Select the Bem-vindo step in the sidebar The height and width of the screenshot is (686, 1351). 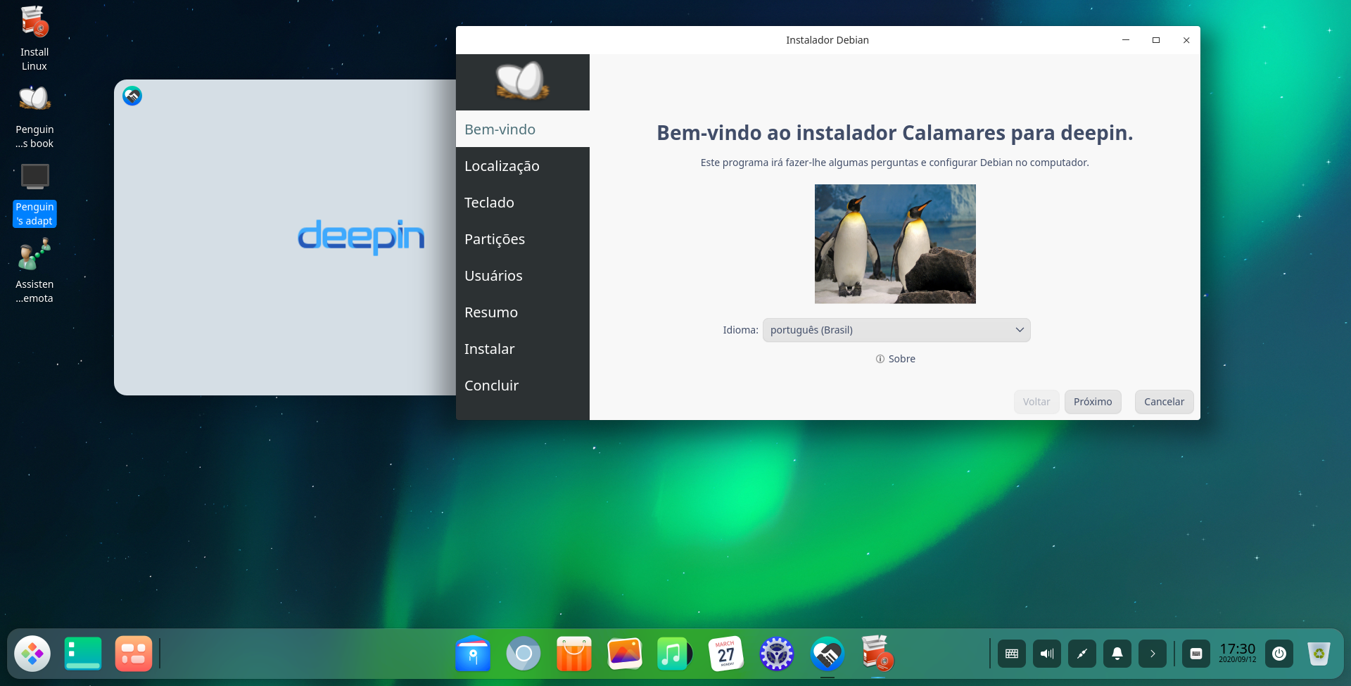[523, 129]
